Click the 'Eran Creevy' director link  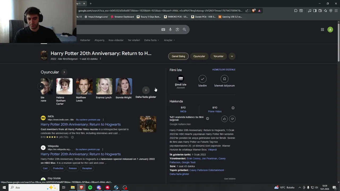click(x=193, y=158)
